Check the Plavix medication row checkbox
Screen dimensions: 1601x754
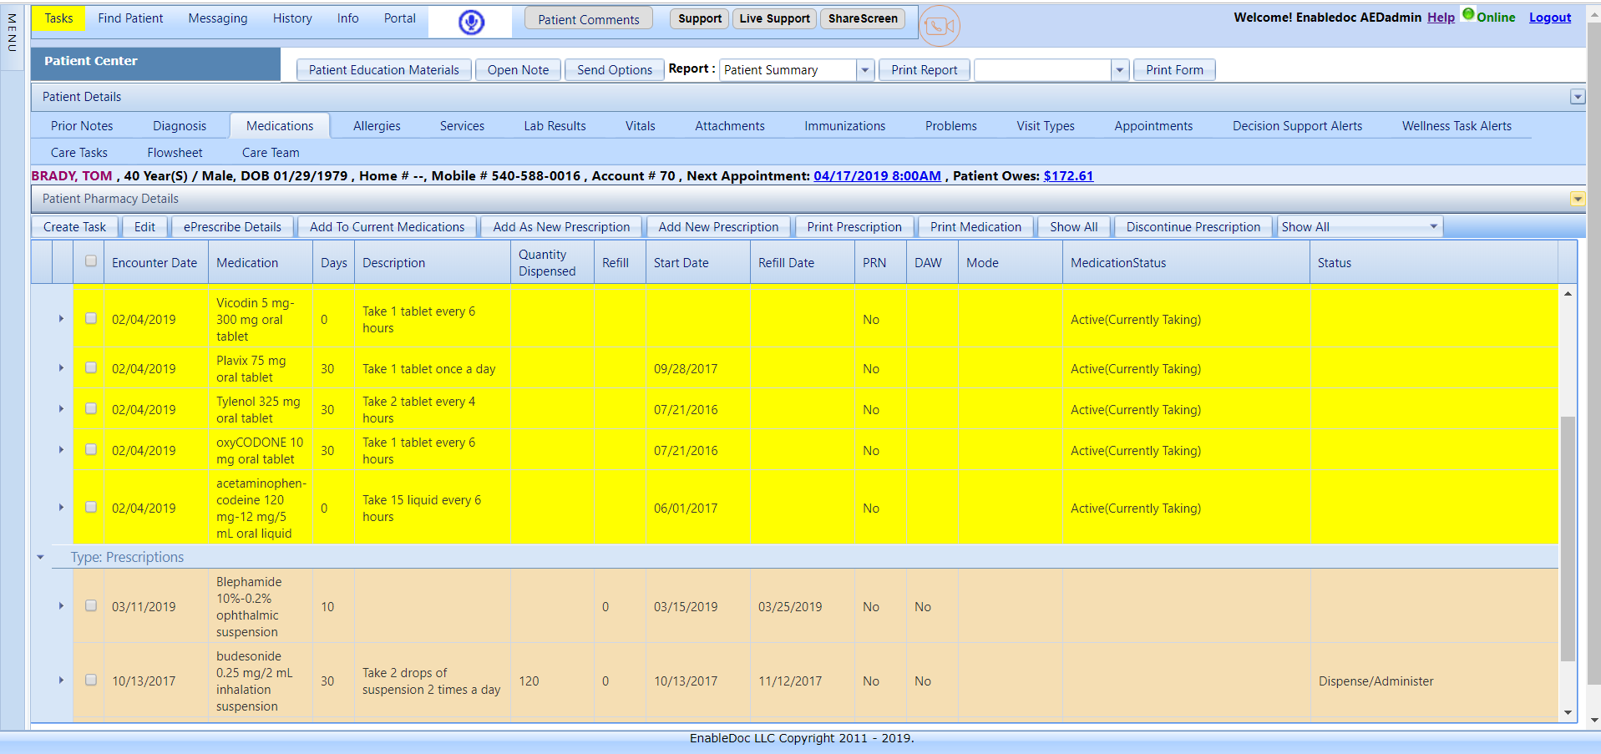[x=91, y=367]
